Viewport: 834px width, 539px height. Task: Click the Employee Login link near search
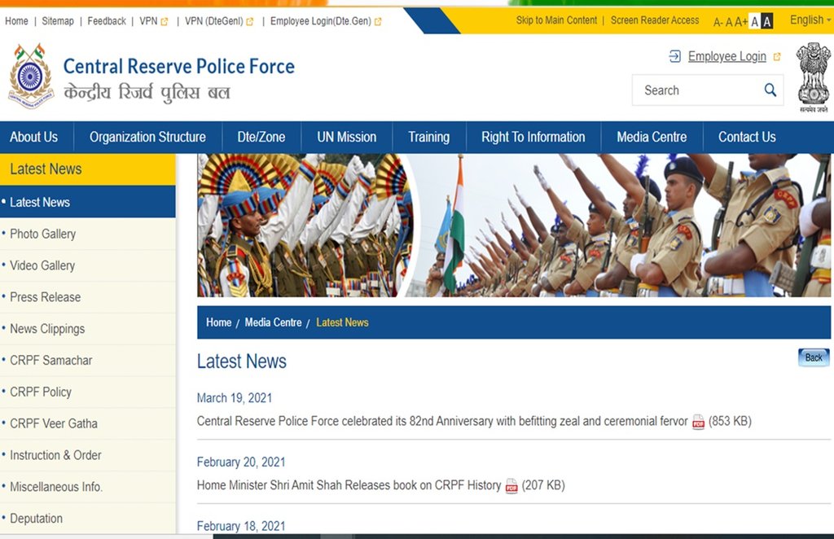coord(727,56)
